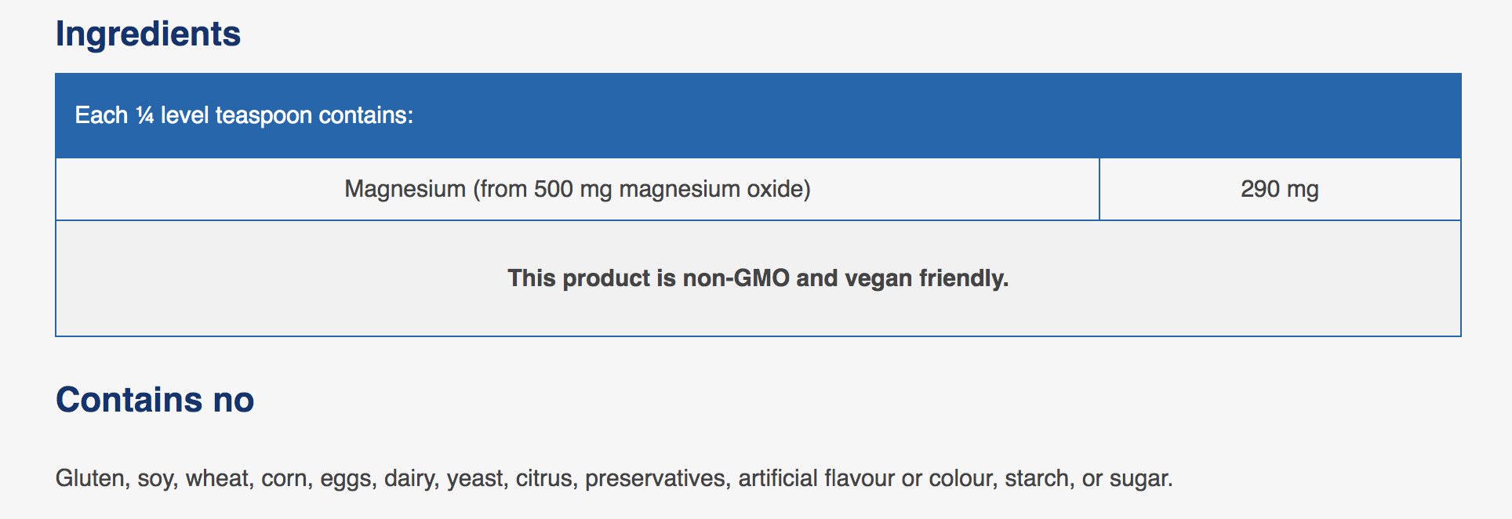Click the non-GMO and vegan friendly statement

point(758,278)
